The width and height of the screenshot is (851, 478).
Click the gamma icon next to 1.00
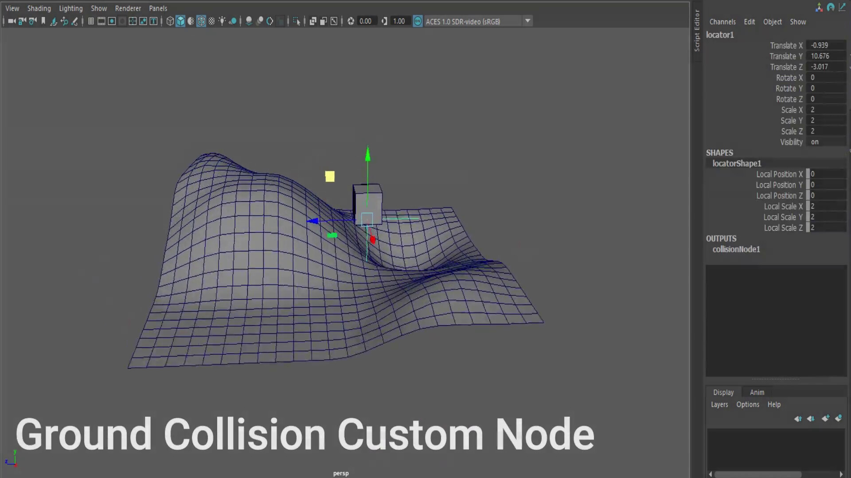click(x=384, y=21)
